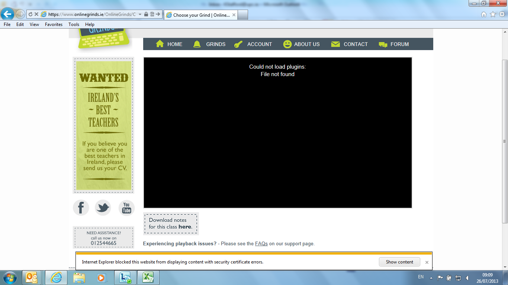Follow the FAQs support link
Image resolution: width=508 pixels, height=285 pixels.
pos(261,244)
